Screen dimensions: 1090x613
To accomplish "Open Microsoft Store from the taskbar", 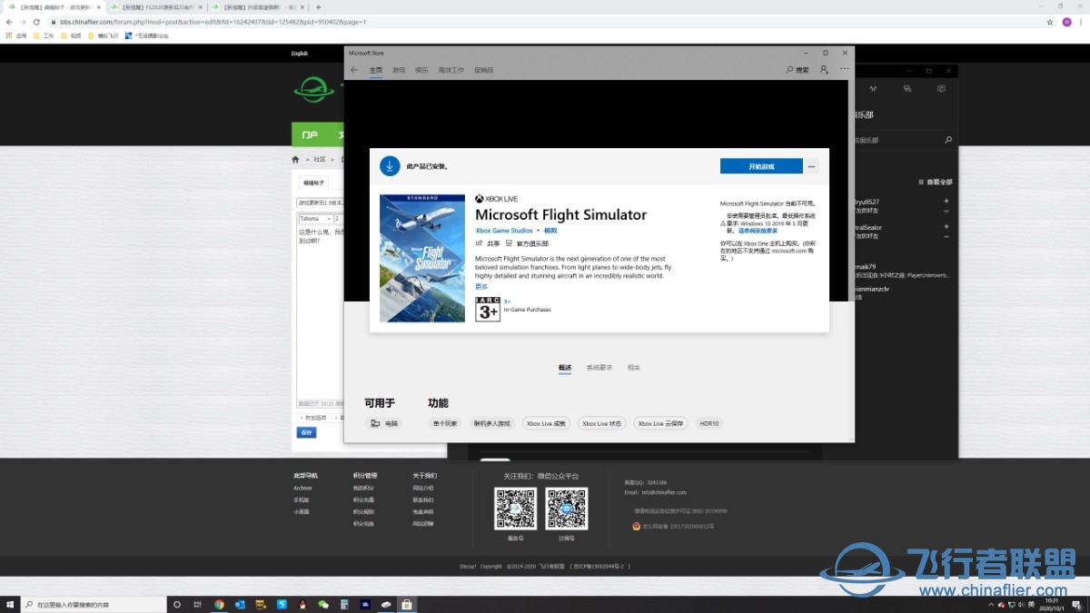I will coord(407,604).
